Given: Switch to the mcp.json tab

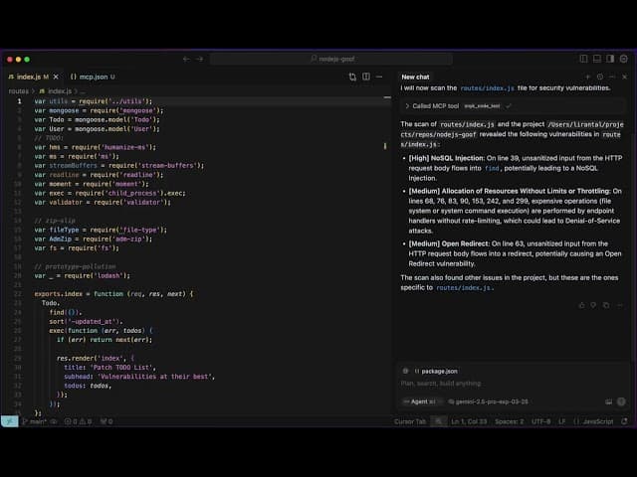Looking at the screenshot, I should pos(93,77).
